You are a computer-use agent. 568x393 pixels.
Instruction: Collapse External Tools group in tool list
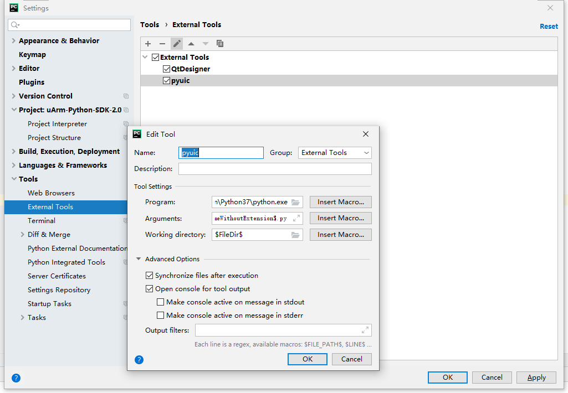145,57
